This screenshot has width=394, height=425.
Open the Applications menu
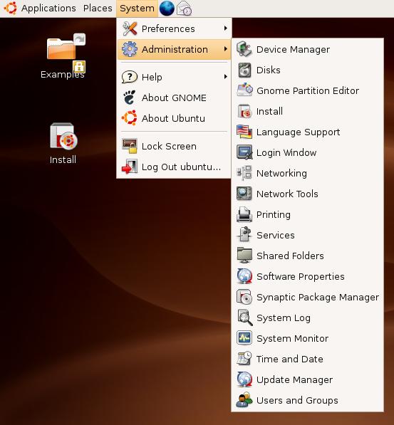pos(48,9)
